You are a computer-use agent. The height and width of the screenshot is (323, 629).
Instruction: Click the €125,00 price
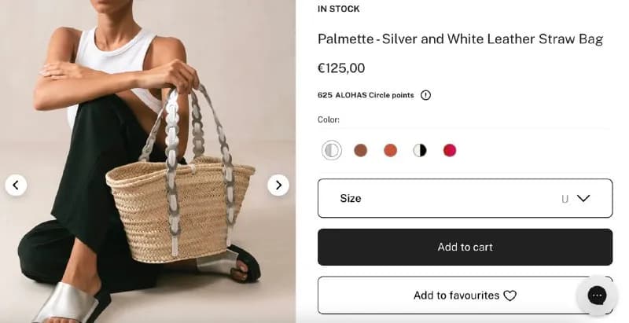(x=341, y=68)
